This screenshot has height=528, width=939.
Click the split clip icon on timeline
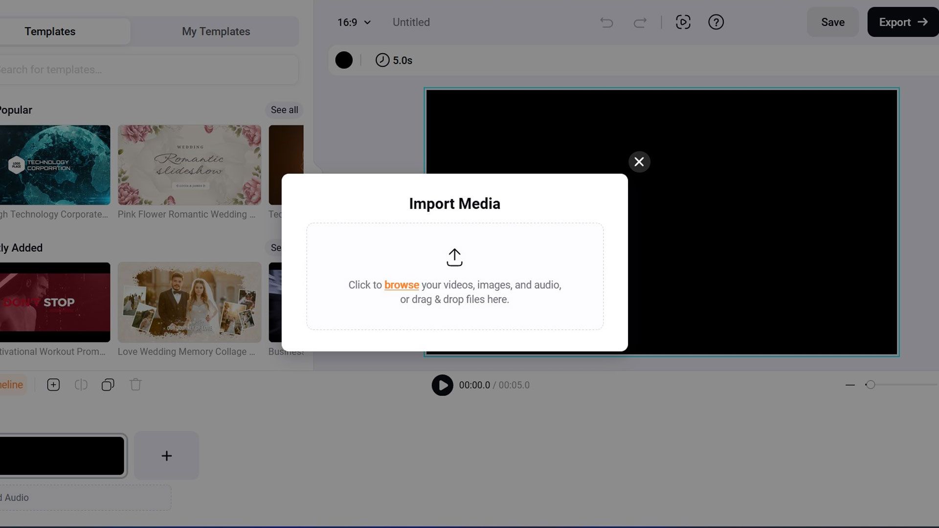81,384
